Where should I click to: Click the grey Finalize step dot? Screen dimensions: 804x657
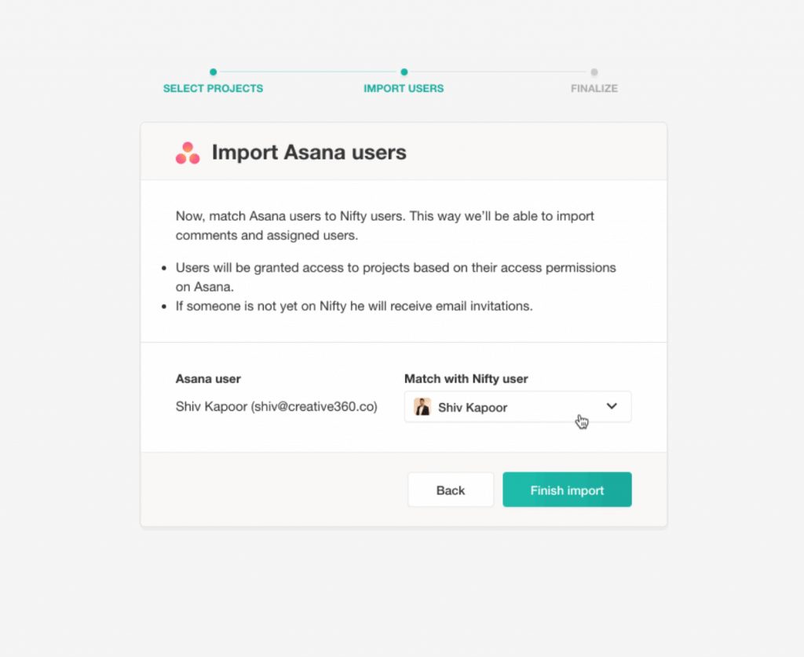pos(594,72)
